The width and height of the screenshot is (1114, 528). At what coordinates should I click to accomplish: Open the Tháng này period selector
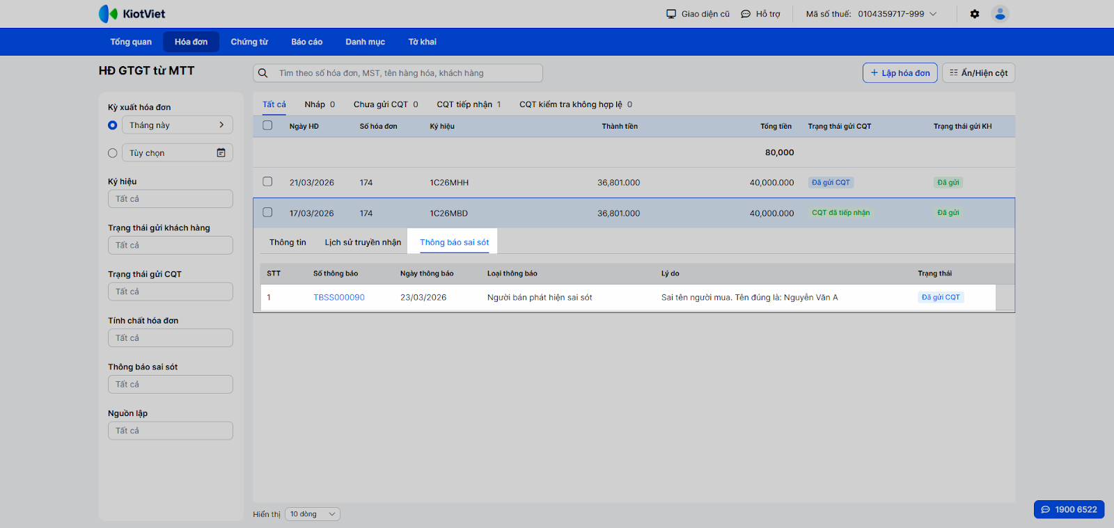point(178,125)
